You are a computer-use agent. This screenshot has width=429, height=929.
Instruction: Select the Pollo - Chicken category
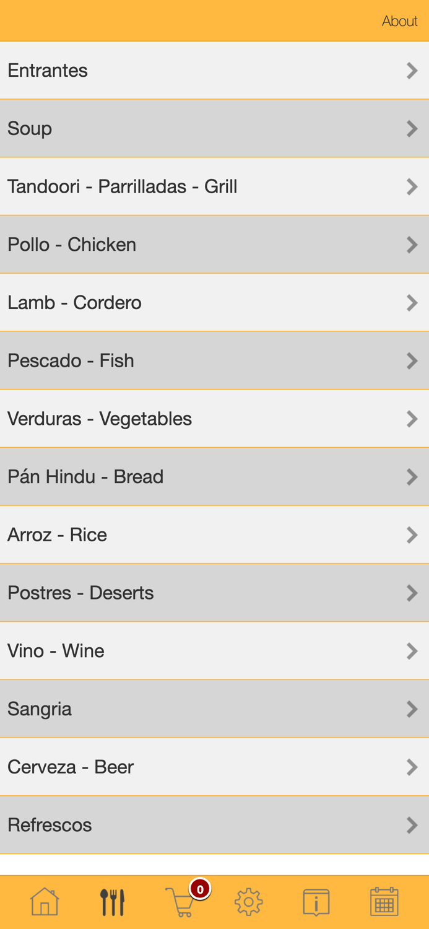(x=214, y=244)
